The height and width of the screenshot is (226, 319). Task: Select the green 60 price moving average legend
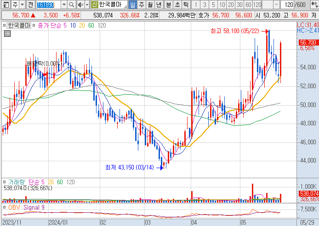91,25
